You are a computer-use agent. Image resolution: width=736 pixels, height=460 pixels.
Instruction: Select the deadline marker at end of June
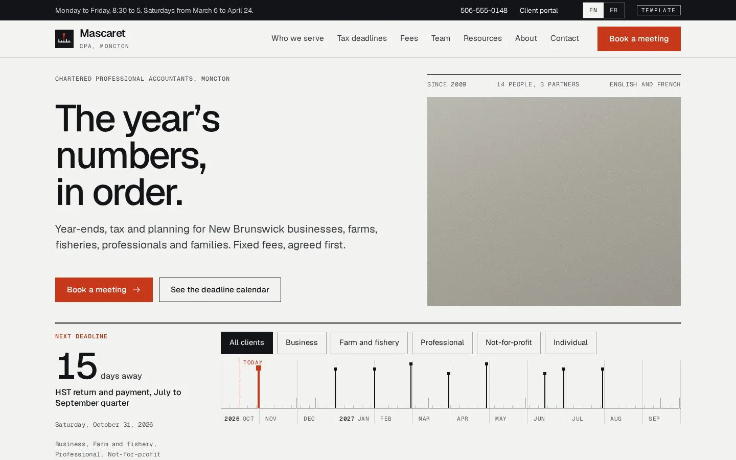point(564,387)
